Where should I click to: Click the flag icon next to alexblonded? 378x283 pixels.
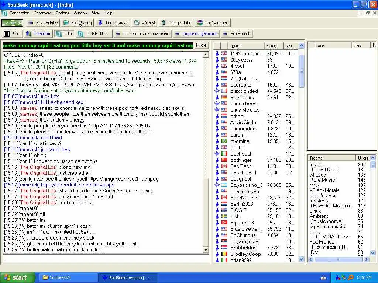(x=224, y=91)
